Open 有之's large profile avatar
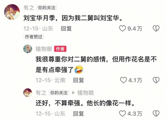Image resolution: width=166 pixels, height=121 pixels. pyautogui.click(x=12, y=12)
